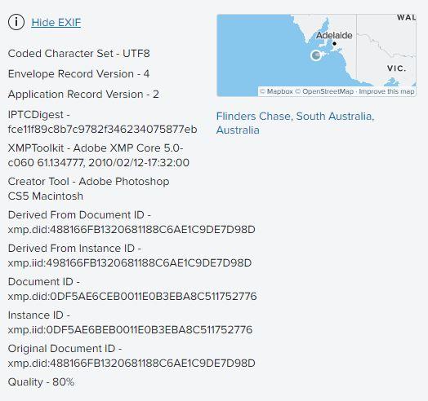Select the Derived From Instance ID value
Screen dimensions: 428x401
[130, 263]
